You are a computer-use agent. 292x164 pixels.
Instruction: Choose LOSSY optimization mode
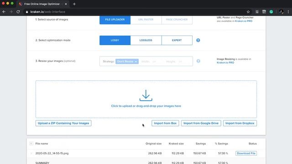coord(115,40)
